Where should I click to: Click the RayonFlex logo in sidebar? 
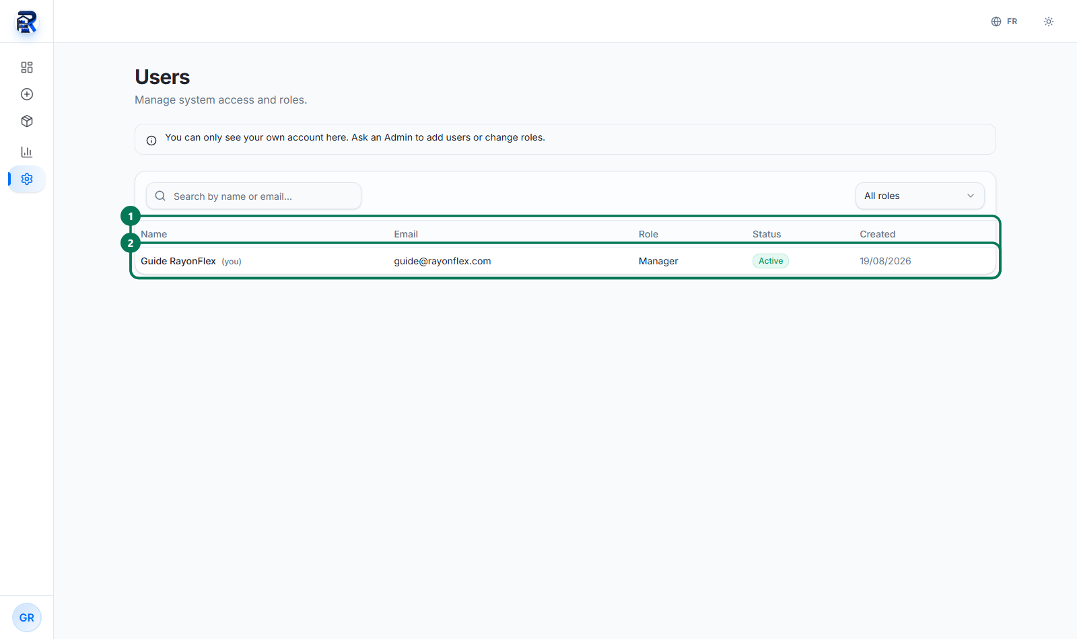27,22
